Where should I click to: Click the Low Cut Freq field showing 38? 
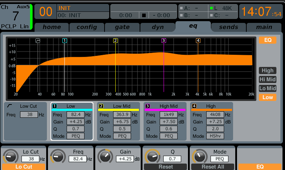click(x=29, y=115)
